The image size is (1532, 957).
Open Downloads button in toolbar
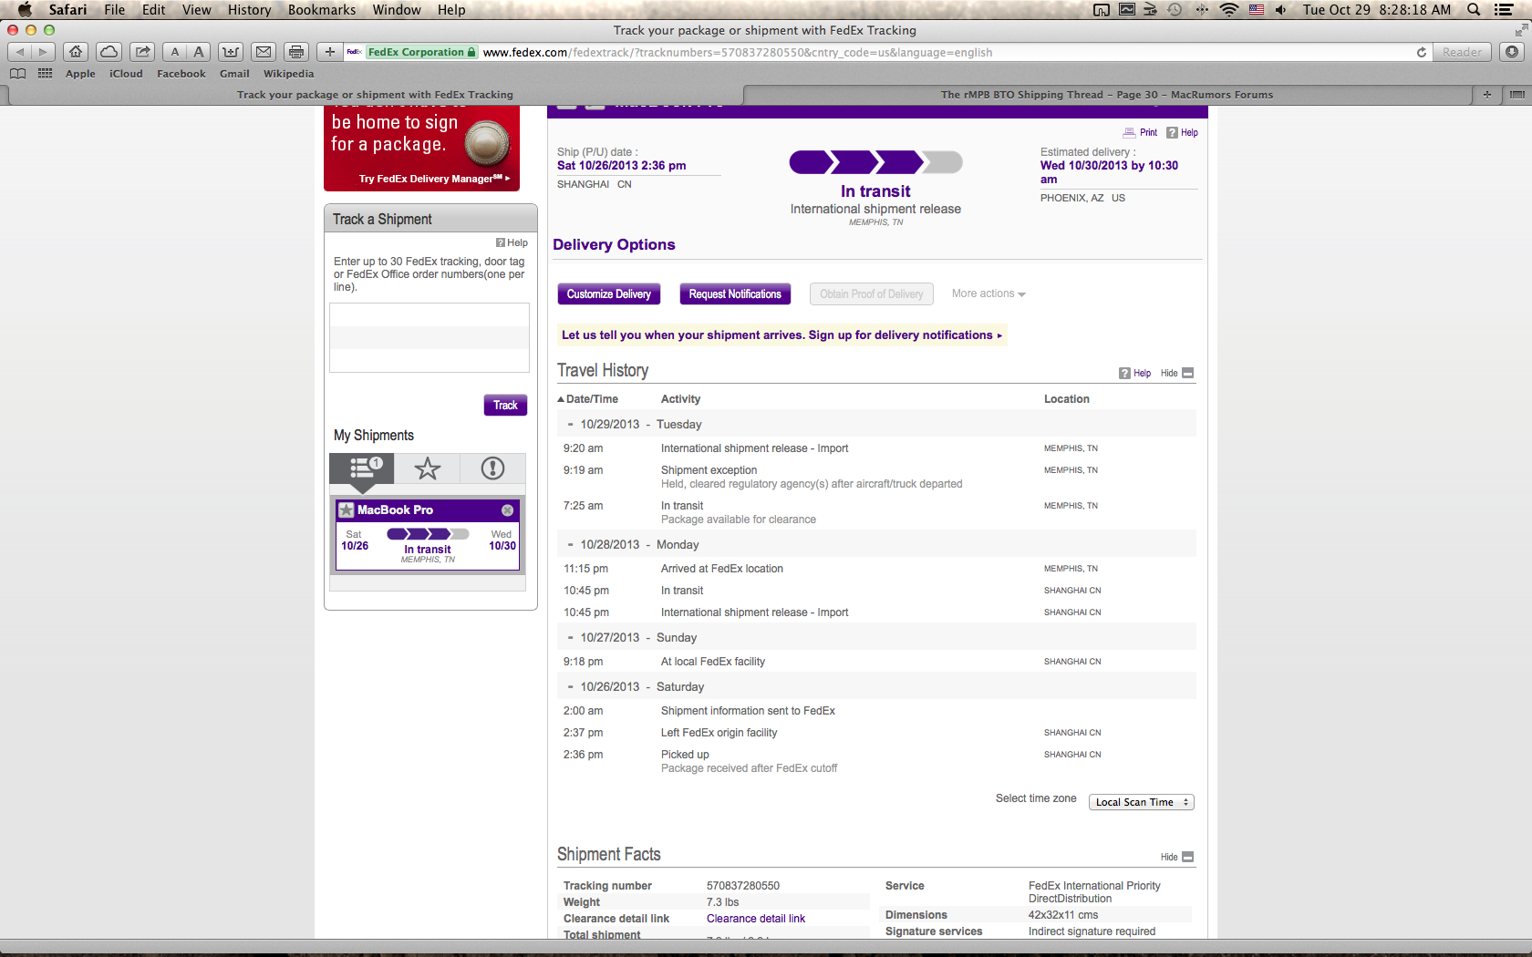(x=1512, y=52)
